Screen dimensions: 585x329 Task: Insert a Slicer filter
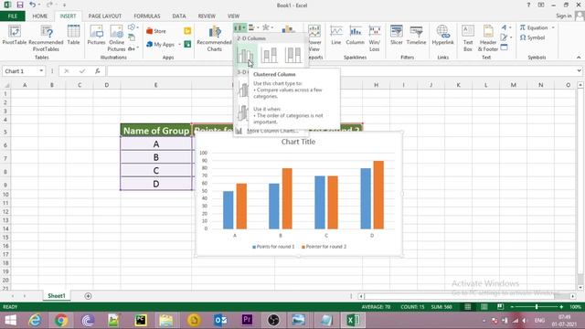(x=396, y=36)
